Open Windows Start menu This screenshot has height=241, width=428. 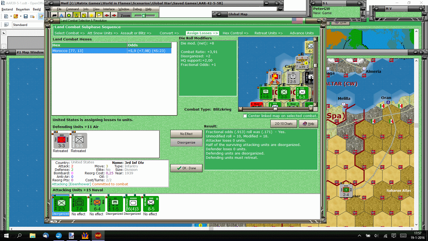coord(6,236)
